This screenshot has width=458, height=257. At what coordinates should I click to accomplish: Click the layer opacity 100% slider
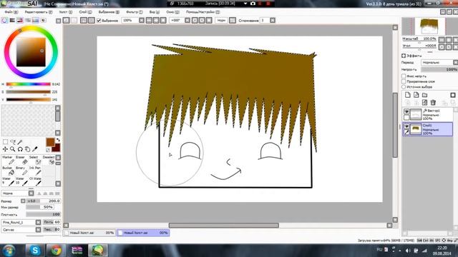coord(439,69)
